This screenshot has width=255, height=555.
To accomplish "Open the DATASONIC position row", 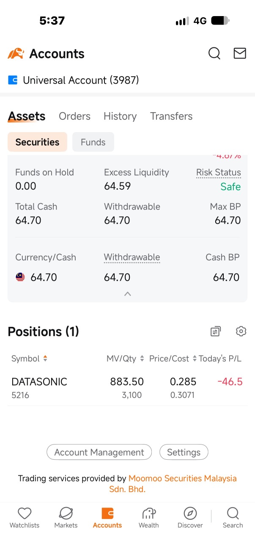I will (127, 388).
